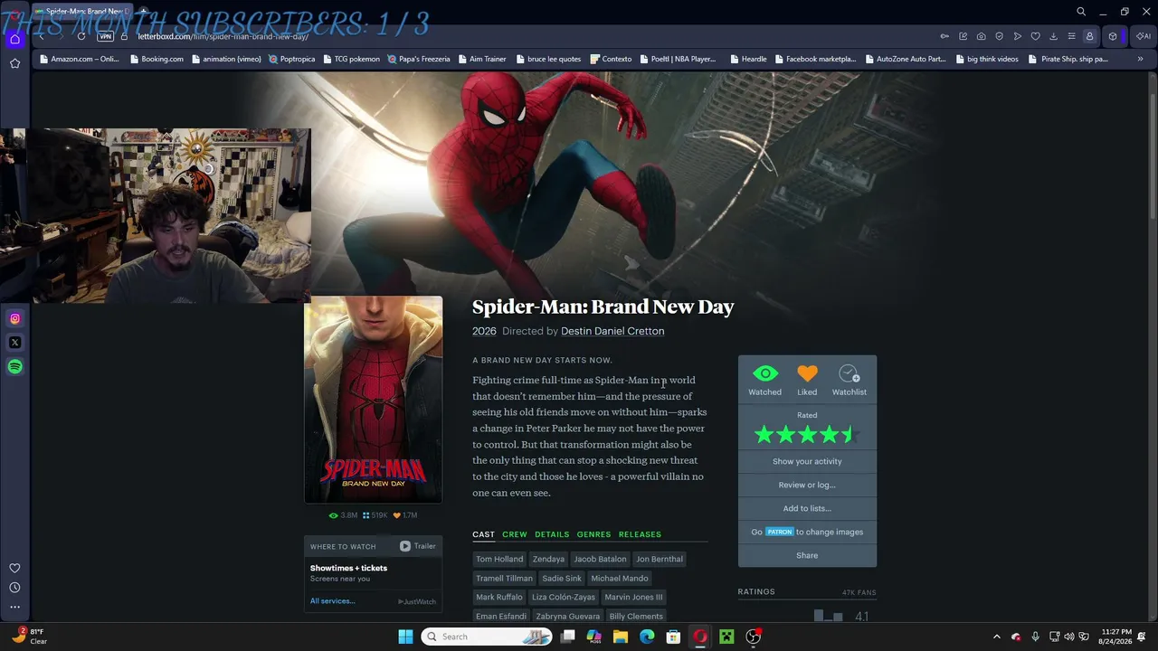The image size is (1158, 651).
Task: Open the Instagram sidebar panel
Action: click(x=14, y=318)
